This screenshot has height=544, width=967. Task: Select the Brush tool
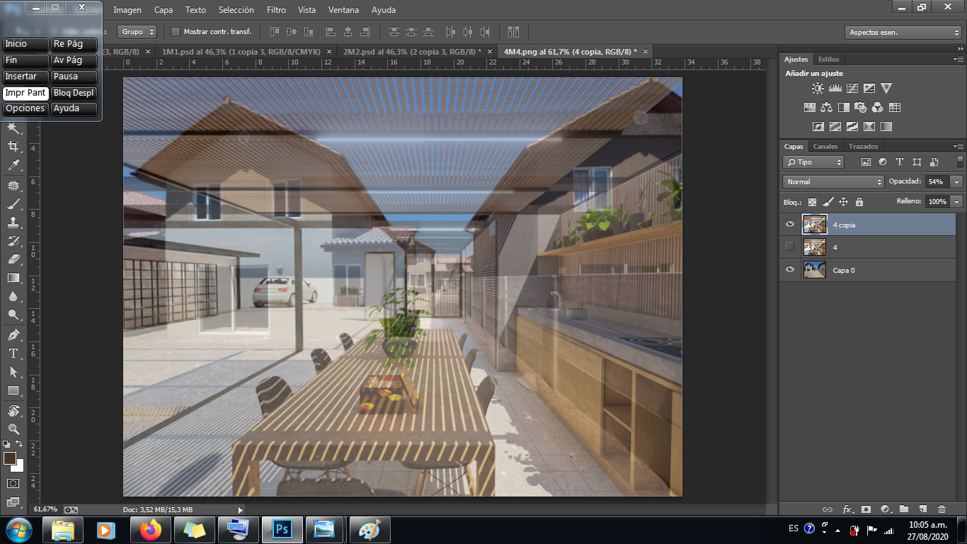click(x=13, y=204)
